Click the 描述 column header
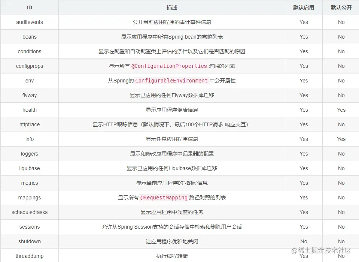359x262 pixels. pyautogui.click(x=172, y=7)
